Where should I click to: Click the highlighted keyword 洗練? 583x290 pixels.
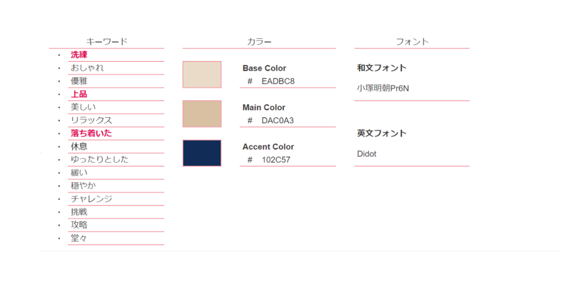coord(79,55)
